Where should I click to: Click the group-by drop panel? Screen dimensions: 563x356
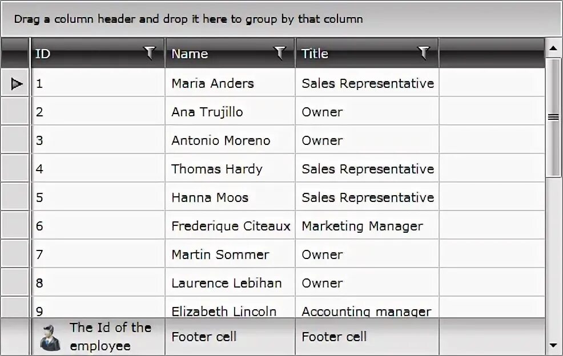point(281,19)
